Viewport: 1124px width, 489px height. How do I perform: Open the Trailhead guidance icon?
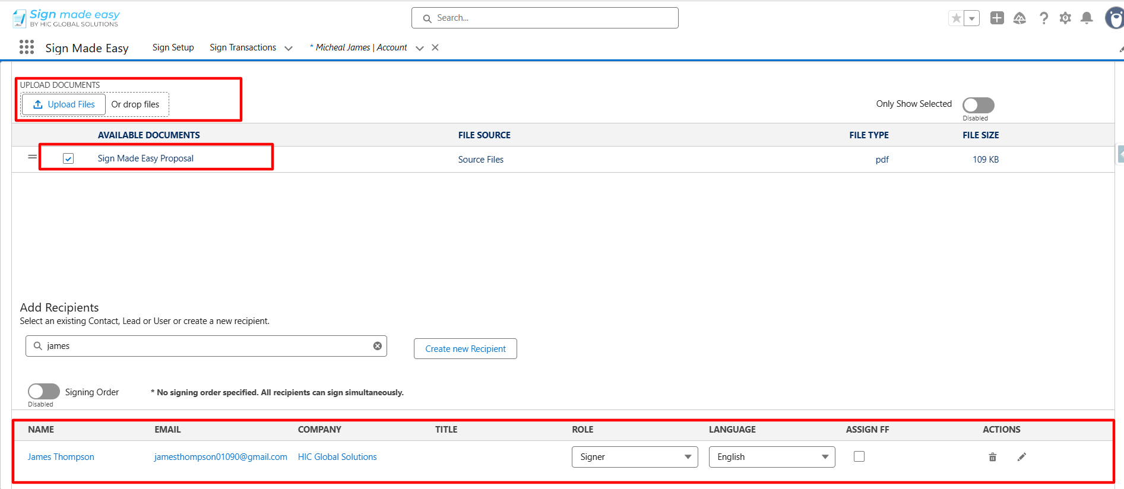[x=1019, y=18]
